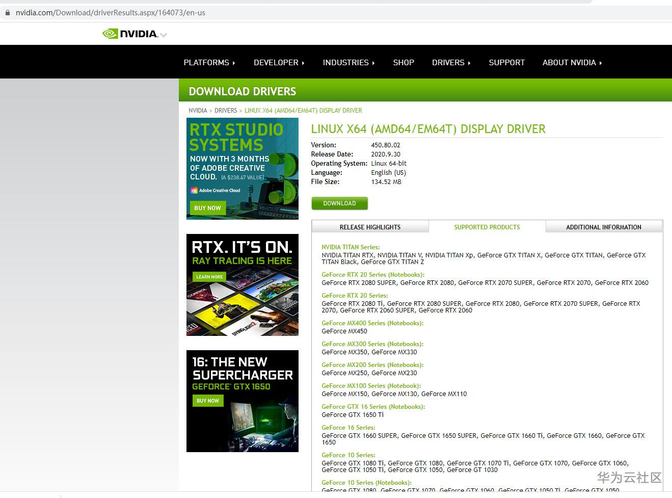The image size is (672, 498).
Task: Expand the arrow beside the NVIDIA logo
Action: click(163, 35)
